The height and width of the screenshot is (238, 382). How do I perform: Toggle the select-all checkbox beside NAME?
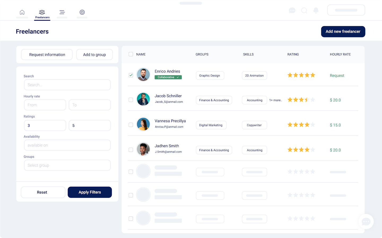coord(131,54)
